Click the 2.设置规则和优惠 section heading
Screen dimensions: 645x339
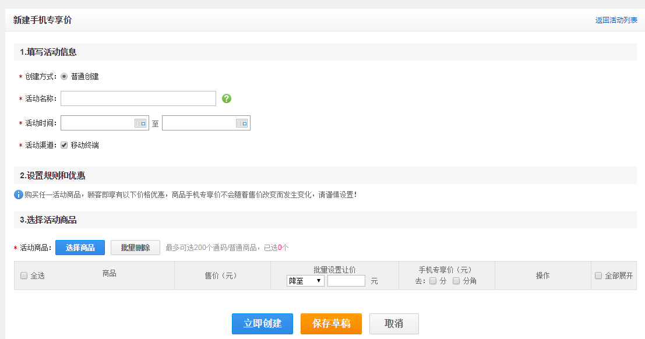(52, 176)
